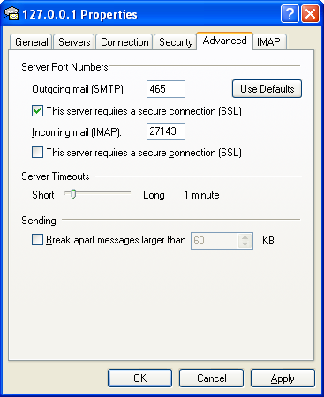This screenshot has width=324, height=397.
Task: Click the up arrow of KB spinner
Action: (x=245, y=237)
